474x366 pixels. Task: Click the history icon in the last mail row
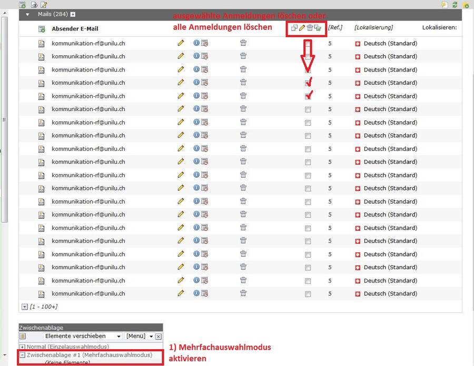205,293
